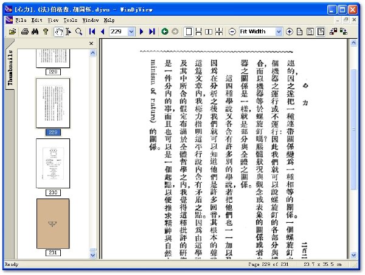365x275 pixels.
Task: Open the page number dropdown
Action: (131, 32)
